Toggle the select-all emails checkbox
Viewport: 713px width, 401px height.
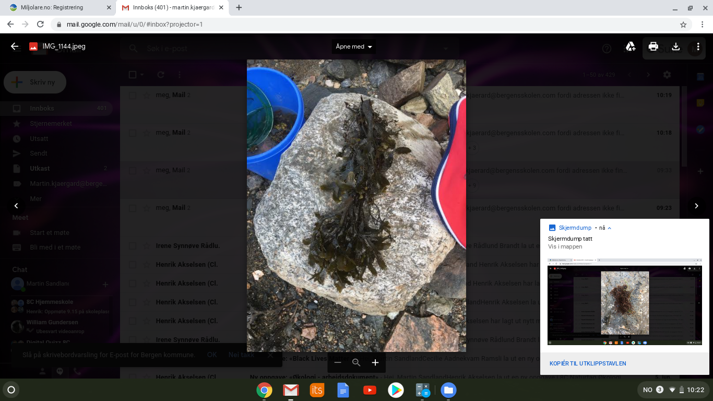pos(133,75)
